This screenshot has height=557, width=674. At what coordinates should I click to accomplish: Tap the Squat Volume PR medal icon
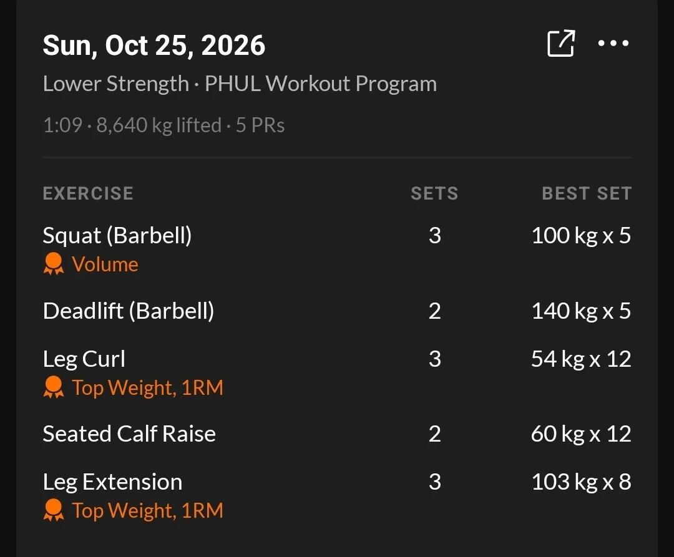click(54, 264)
